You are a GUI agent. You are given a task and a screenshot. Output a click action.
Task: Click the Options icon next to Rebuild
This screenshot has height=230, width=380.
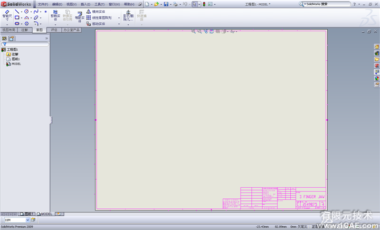coord(210,4)
